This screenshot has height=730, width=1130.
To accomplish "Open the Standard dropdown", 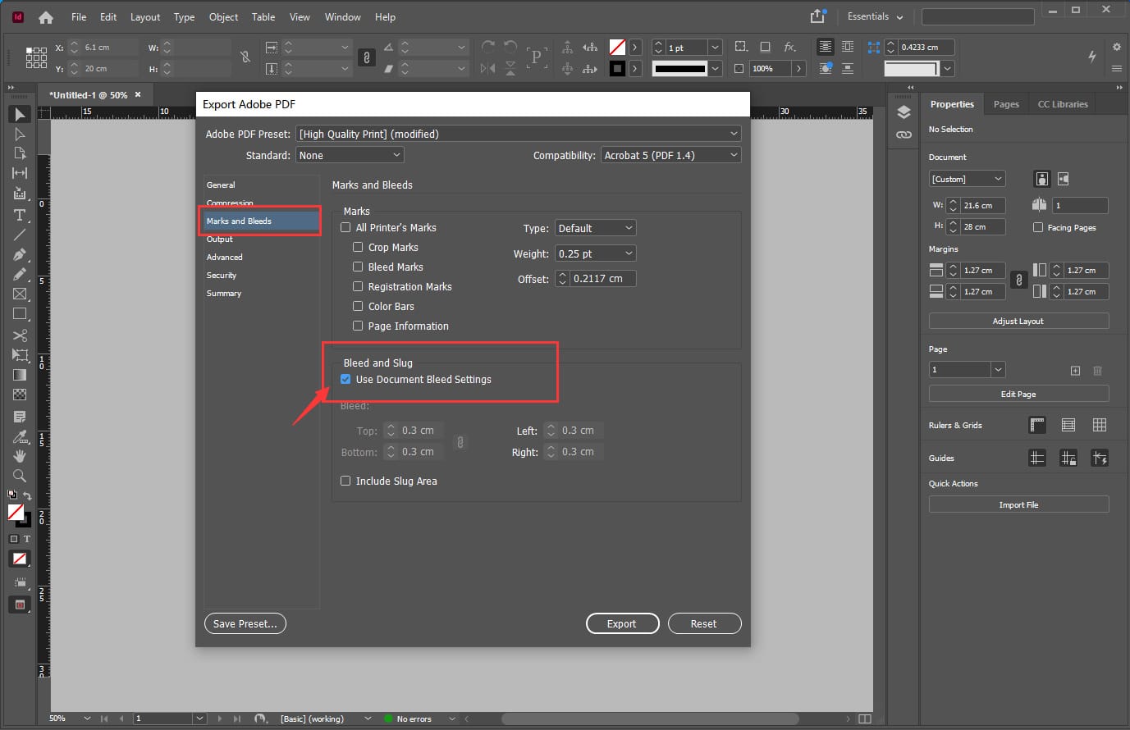I will [x=350, y=155].
